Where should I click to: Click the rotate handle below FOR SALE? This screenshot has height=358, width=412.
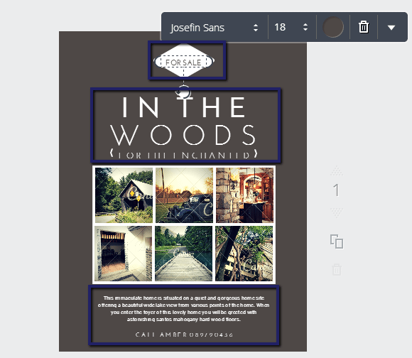183,92
